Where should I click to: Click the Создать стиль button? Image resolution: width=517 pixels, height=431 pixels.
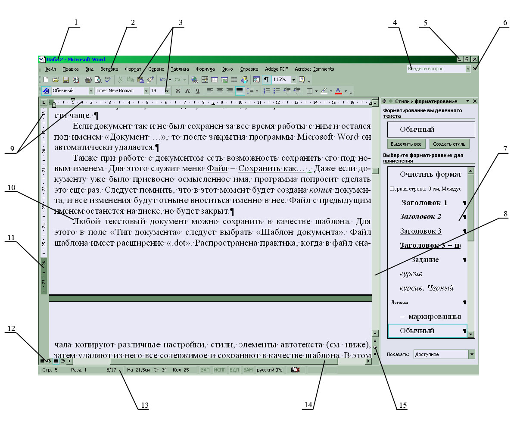[x=449, y=144]
